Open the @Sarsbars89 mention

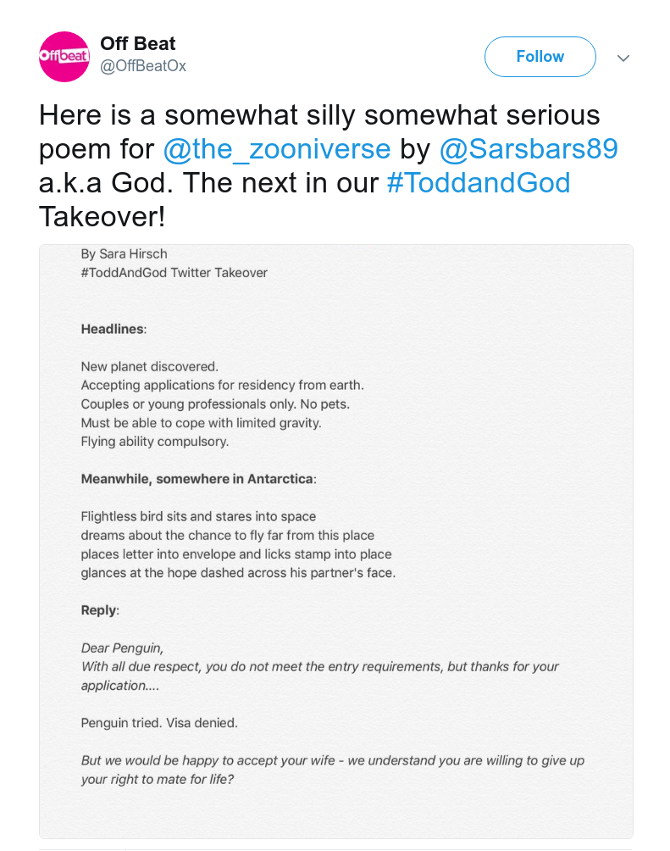529,149
